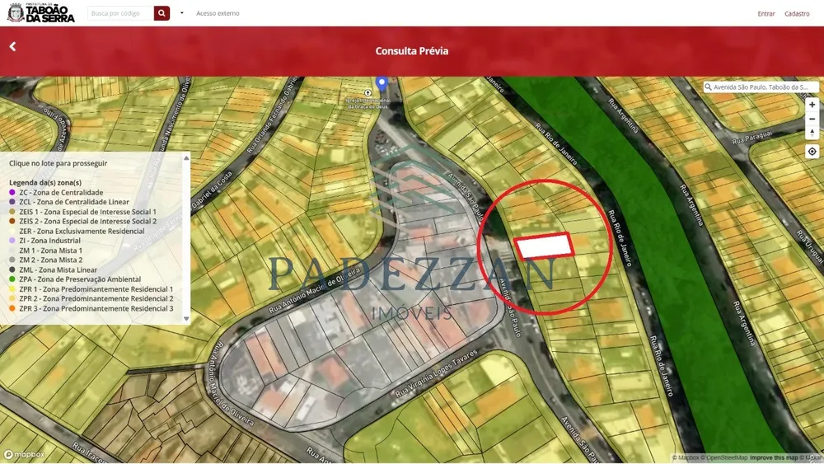Click the yellow ZPR 1 legend swatch
This screenshot has width=824, height=464.
click(12, 289)
